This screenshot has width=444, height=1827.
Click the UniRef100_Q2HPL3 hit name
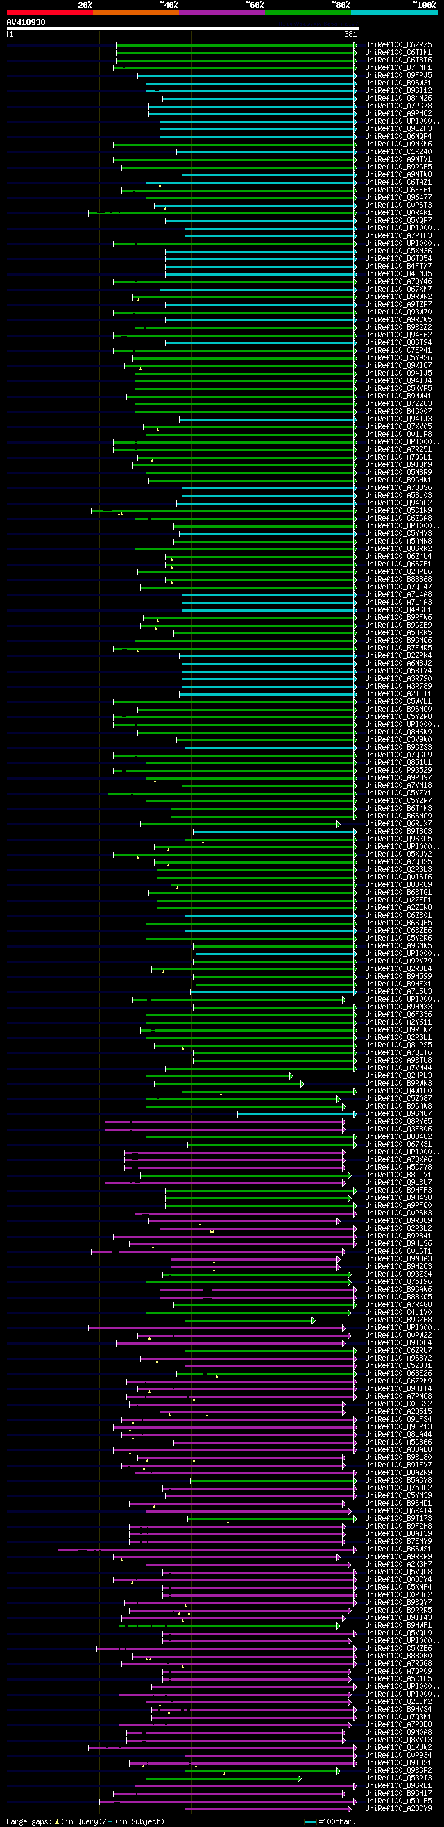tap(398, 1076)
